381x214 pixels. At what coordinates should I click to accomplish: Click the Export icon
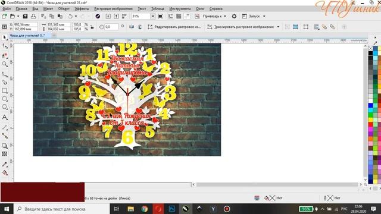coord(116,16)
